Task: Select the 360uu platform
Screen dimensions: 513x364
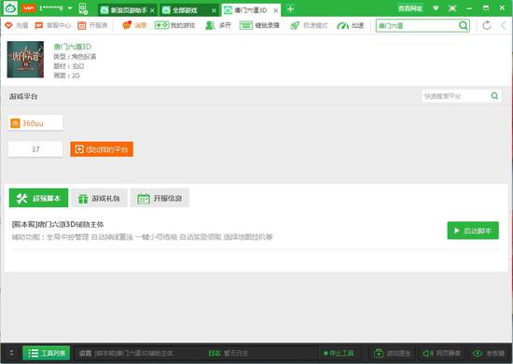Action: 35,123
